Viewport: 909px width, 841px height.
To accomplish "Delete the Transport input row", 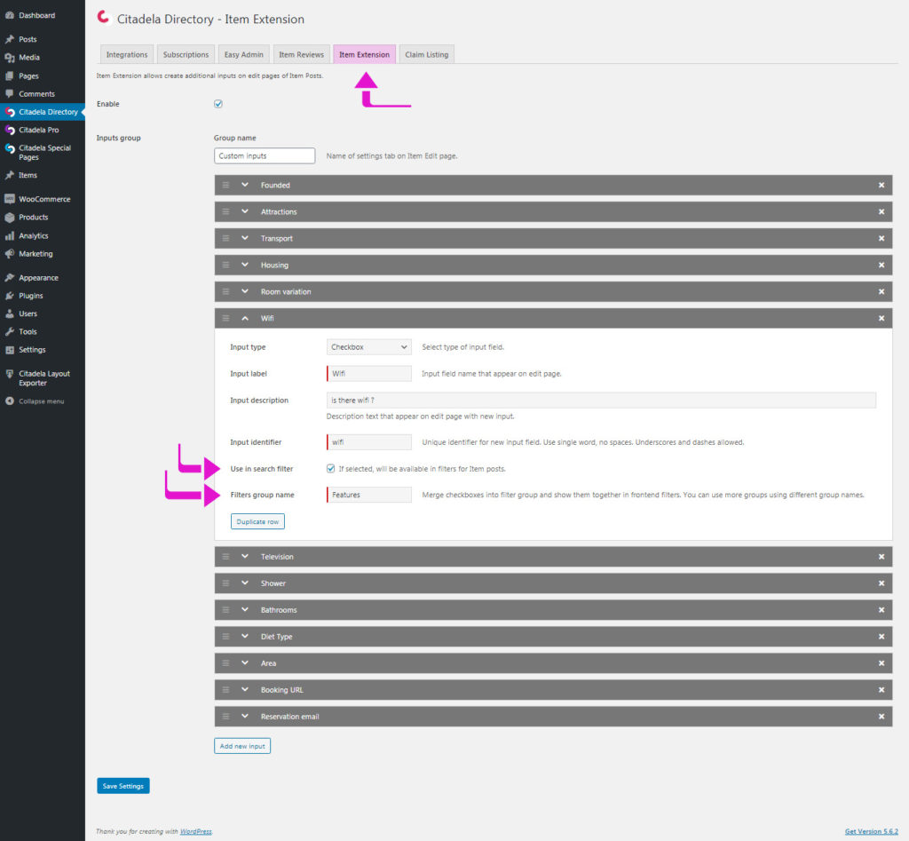I will [881, 238].
